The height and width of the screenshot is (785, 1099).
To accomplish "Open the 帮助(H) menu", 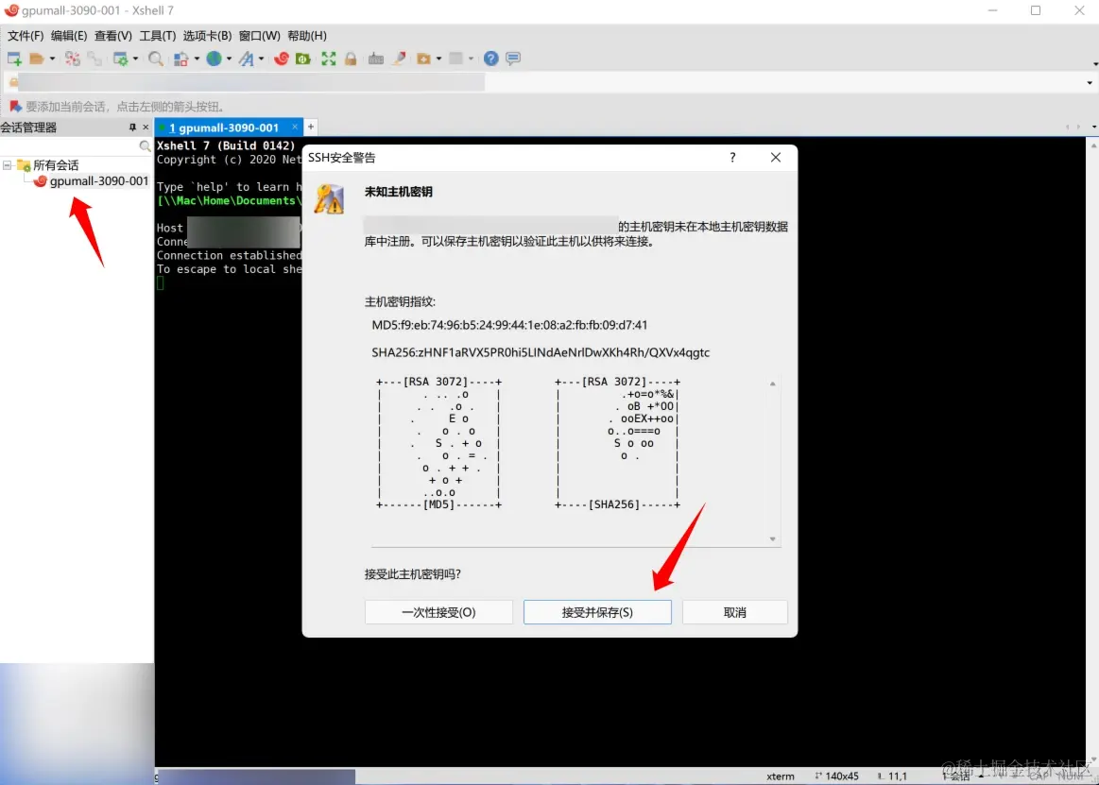I will pos(307,36).
